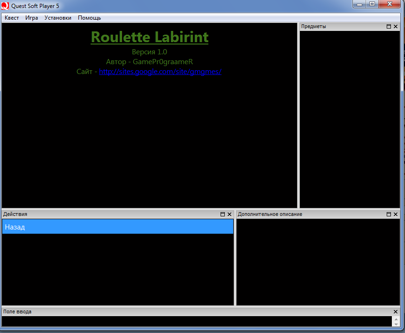Image resolution: width=405 pixels, height=333 pixels.
Task: Click the sites.google.com hyperlink
Action: tap(160, 72)
